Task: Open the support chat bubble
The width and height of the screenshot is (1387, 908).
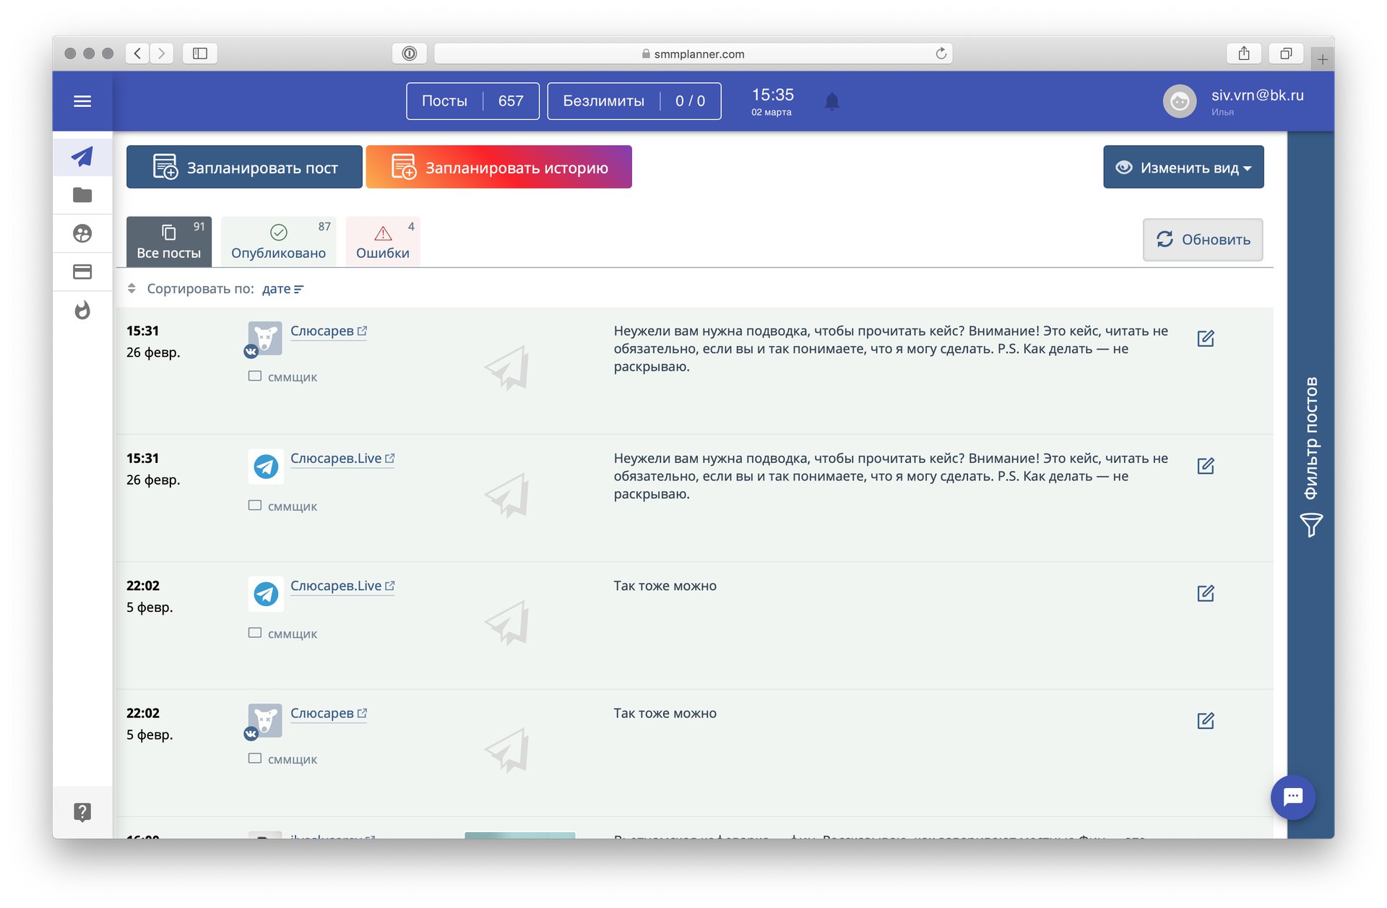Action: [x=1292, y=797]
